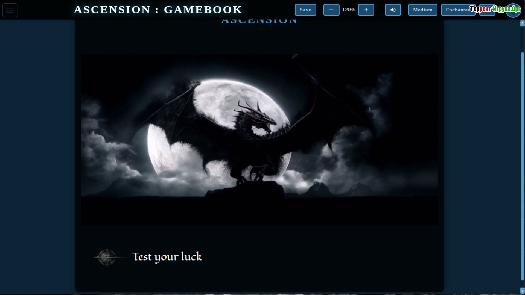Image resolution: width=525 pixels, height=295 pixels.
Task: Click the scrollbar up arrow
Action: click(522, 23)
